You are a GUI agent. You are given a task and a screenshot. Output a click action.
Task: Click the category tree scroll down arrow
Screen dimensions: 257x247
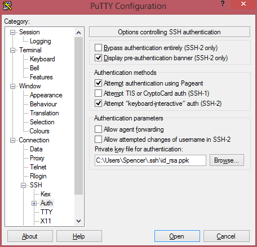point(78,221)
